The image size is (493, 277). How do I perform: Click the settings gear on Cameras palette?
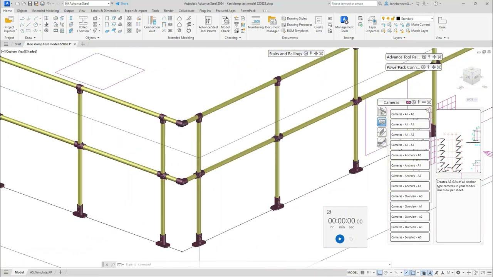414,102
